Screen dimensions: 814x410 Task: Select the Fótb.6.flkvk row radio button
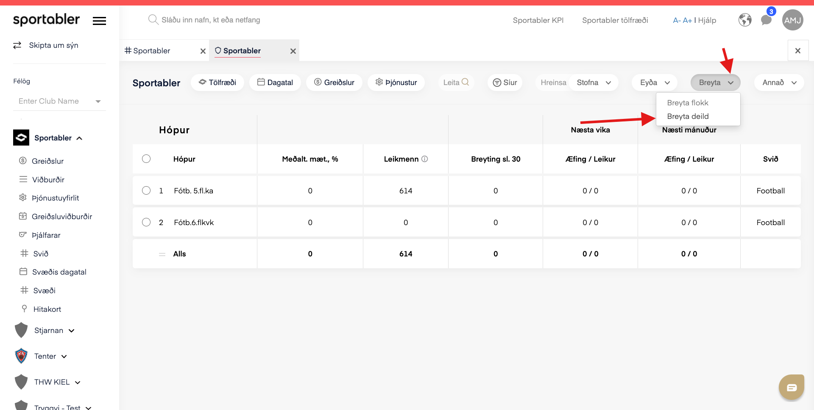(146, 222)
